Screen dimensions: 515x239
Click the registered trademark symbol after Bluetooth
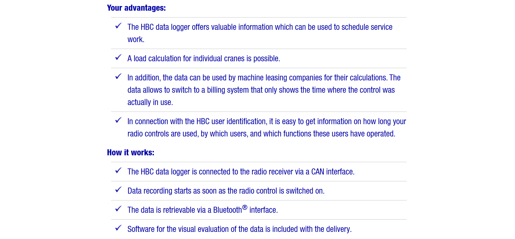click(x=245, y=207)
